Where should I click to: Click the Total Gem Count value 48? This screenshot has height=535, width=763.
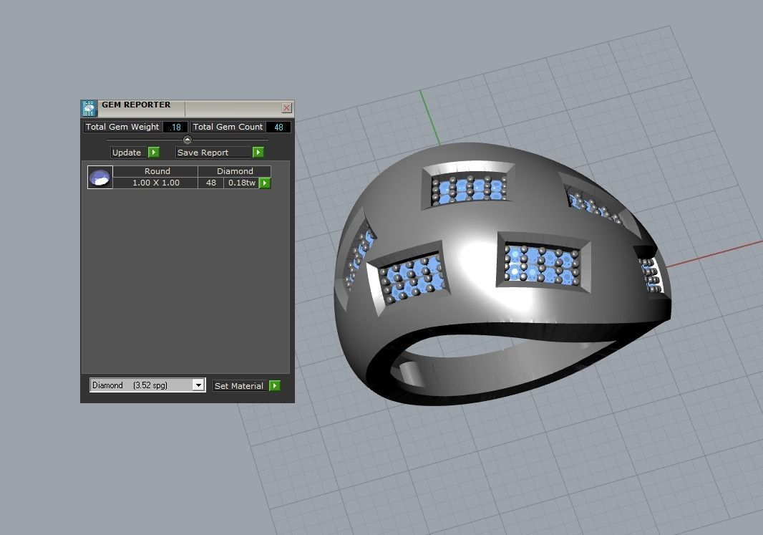pyautogui.click(x=278, y=127)
